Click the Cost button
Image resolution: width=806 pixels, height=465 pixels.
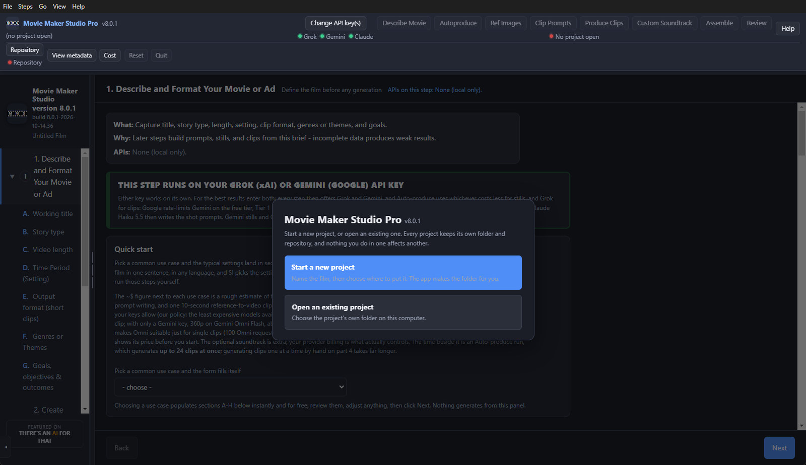110,55
